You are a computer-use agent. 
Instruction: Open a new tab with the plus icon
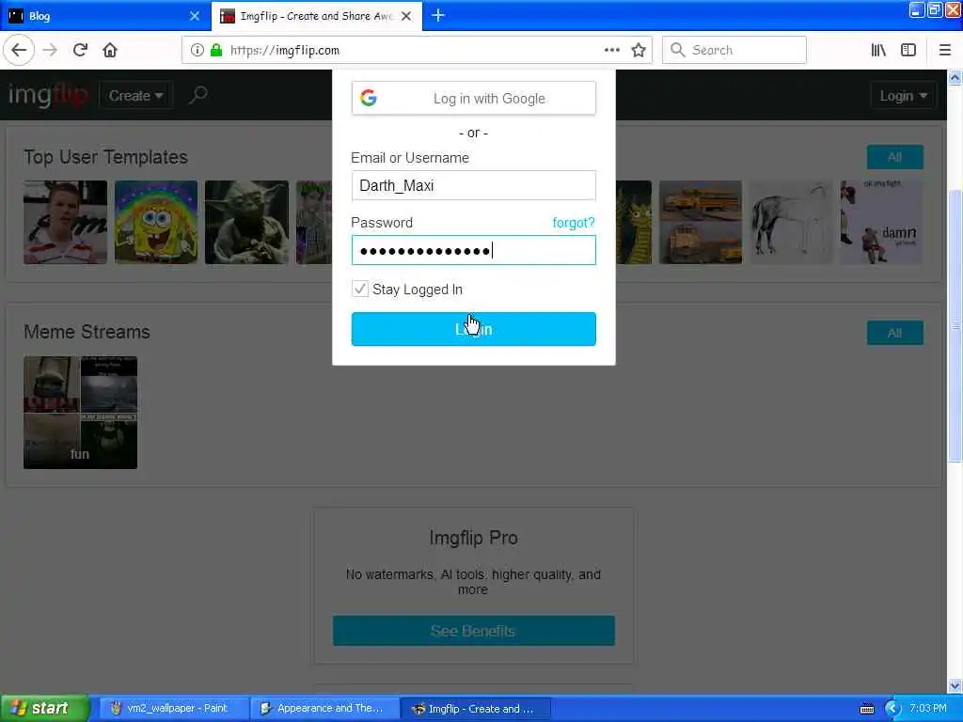(x=438, y=15)
